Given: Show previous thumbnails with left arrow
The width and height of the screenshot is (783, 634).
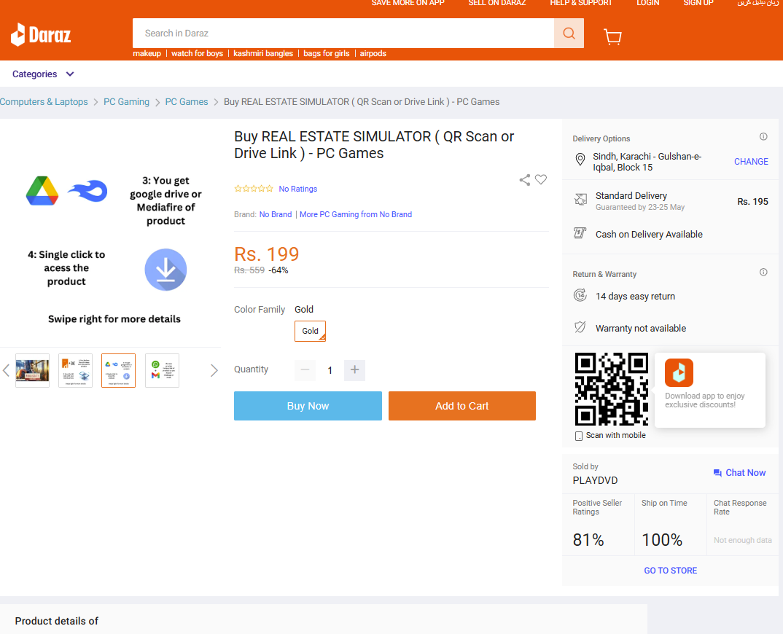Looking at the screenshot, I should click(7, 370).
